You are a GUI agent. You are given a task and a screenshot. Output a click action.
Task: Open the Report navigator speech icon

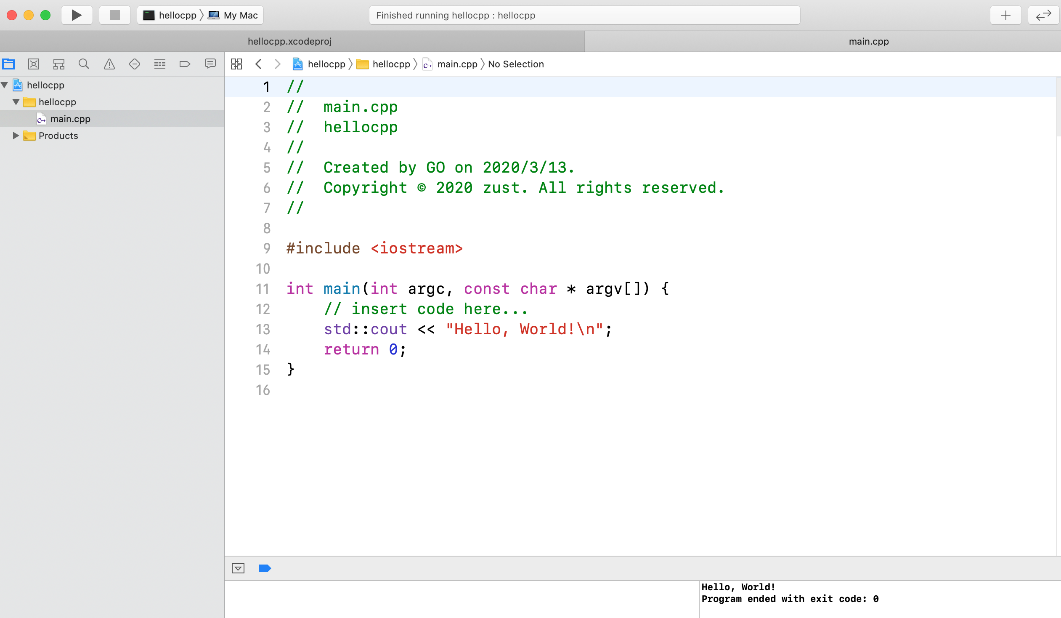pos(210,64)
